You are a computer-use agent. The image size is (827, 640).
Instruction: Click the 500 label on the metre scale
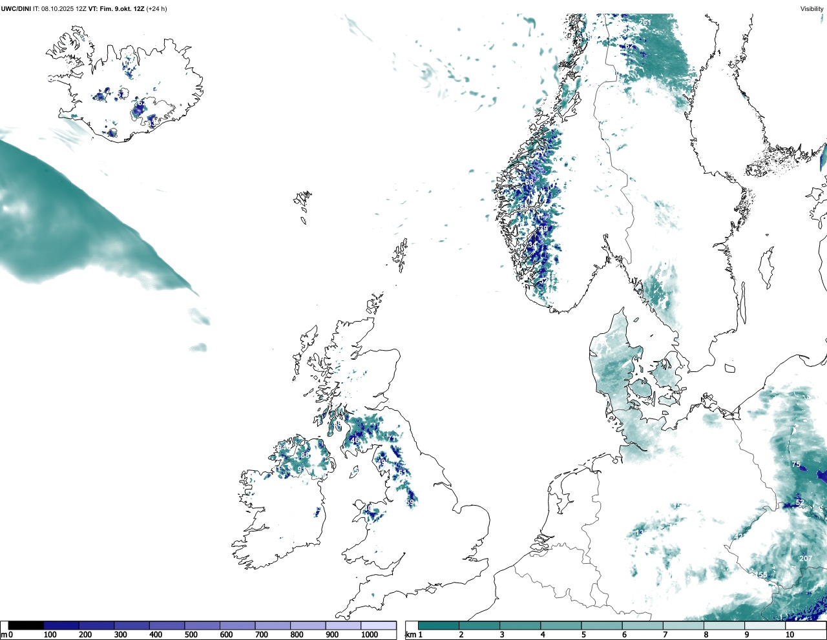tap(191, 635)
